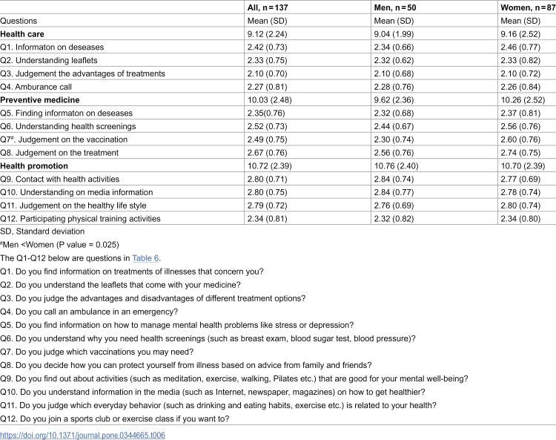Select the 'Preventive medicine' row label
The width and height of the screenshot is (556, 440).
tap(40, 100)
